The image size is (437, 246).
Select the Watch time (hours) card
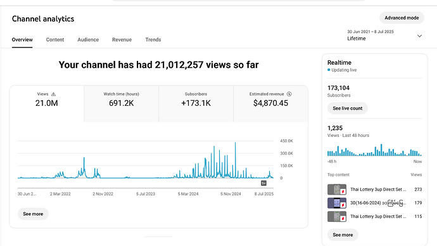121,104
